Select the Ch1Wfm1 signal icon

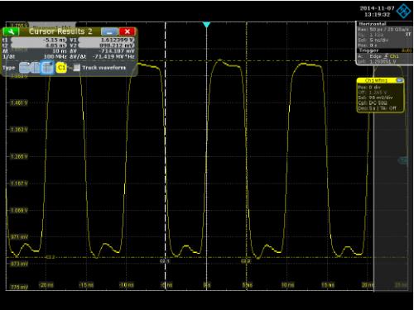point(376,80)
